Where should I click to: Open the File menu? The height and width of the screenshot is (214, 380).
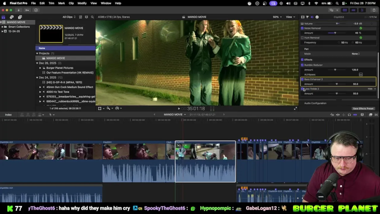click(34, 3)
